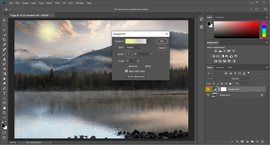Toggle lock transparent pixels
The image size is (270, 145).
pyautogui.click(x=214, y=84)
